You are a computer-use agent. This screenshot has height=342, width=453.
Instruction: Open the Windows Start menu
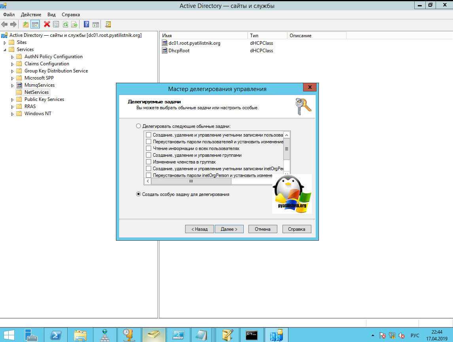point(9,335)
